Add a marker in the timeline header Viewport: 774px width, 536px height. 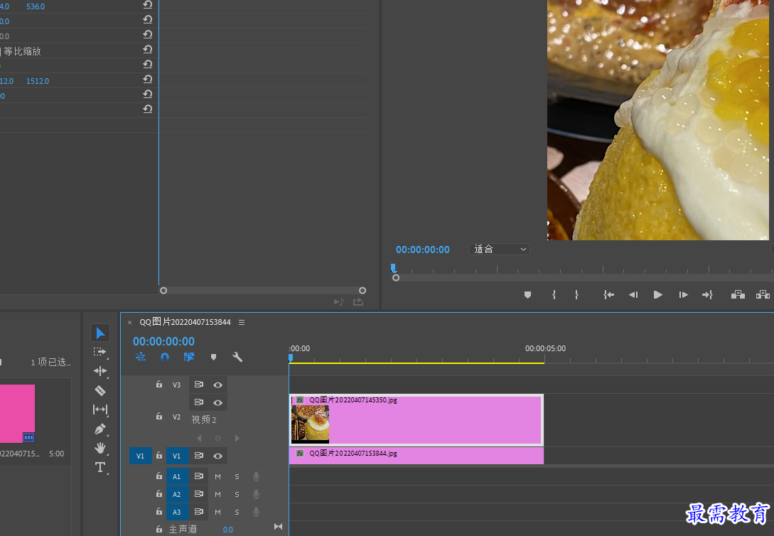213,357
